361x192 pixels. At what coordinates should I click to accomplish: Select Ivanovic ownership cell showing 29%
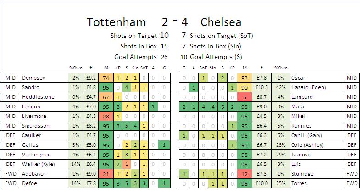pyautogui.click(x=281, y=155)
